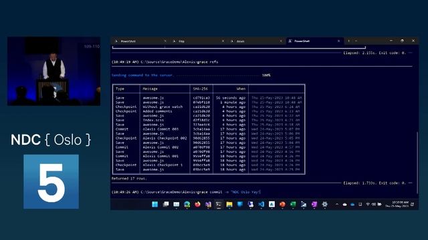
Task: Click the terminal vertical scrollbar
Action: (x=417, y=163)
